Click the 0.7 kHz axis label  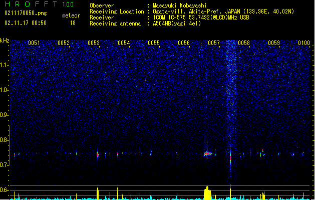(x=4, y=165)
